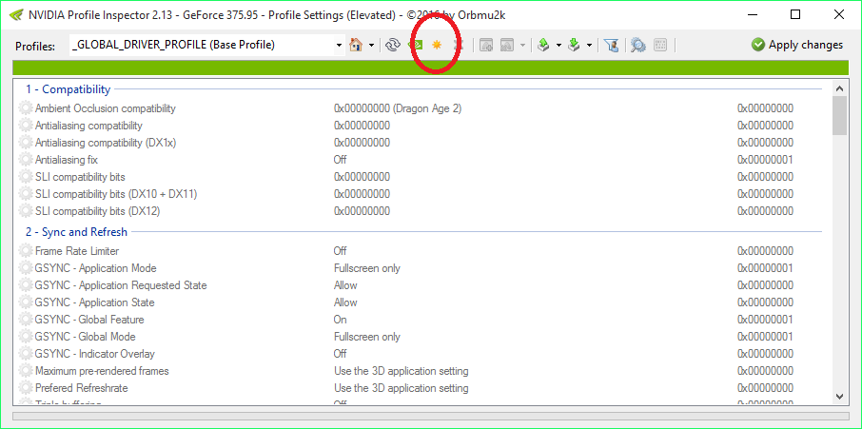Open the export profiles dropdown arrow
Viewport: 862px width, 429px height.
[x=558, y=45]
